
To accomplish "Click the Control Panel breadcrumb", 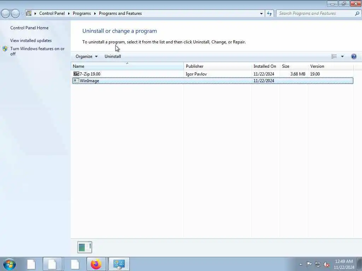I will (x=52, y=13).
